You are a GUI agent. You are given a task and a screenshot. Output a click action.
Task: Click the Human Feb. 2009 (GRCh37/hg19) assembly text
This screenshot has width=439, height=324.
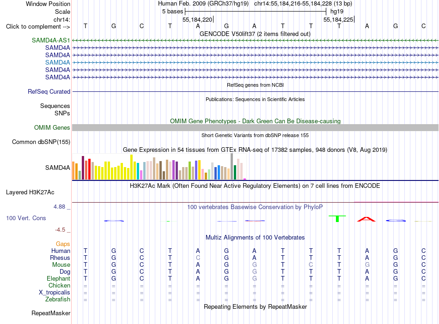click(x=203, y=4)
